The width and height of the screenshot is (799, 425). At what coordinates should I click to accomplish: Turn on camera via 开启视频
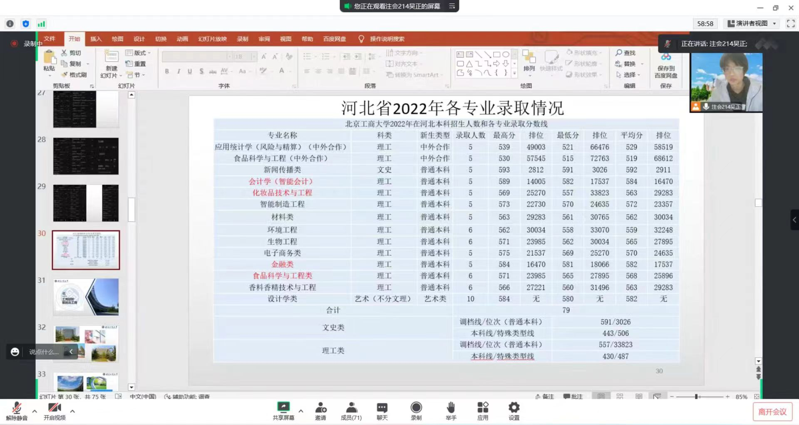55,408
